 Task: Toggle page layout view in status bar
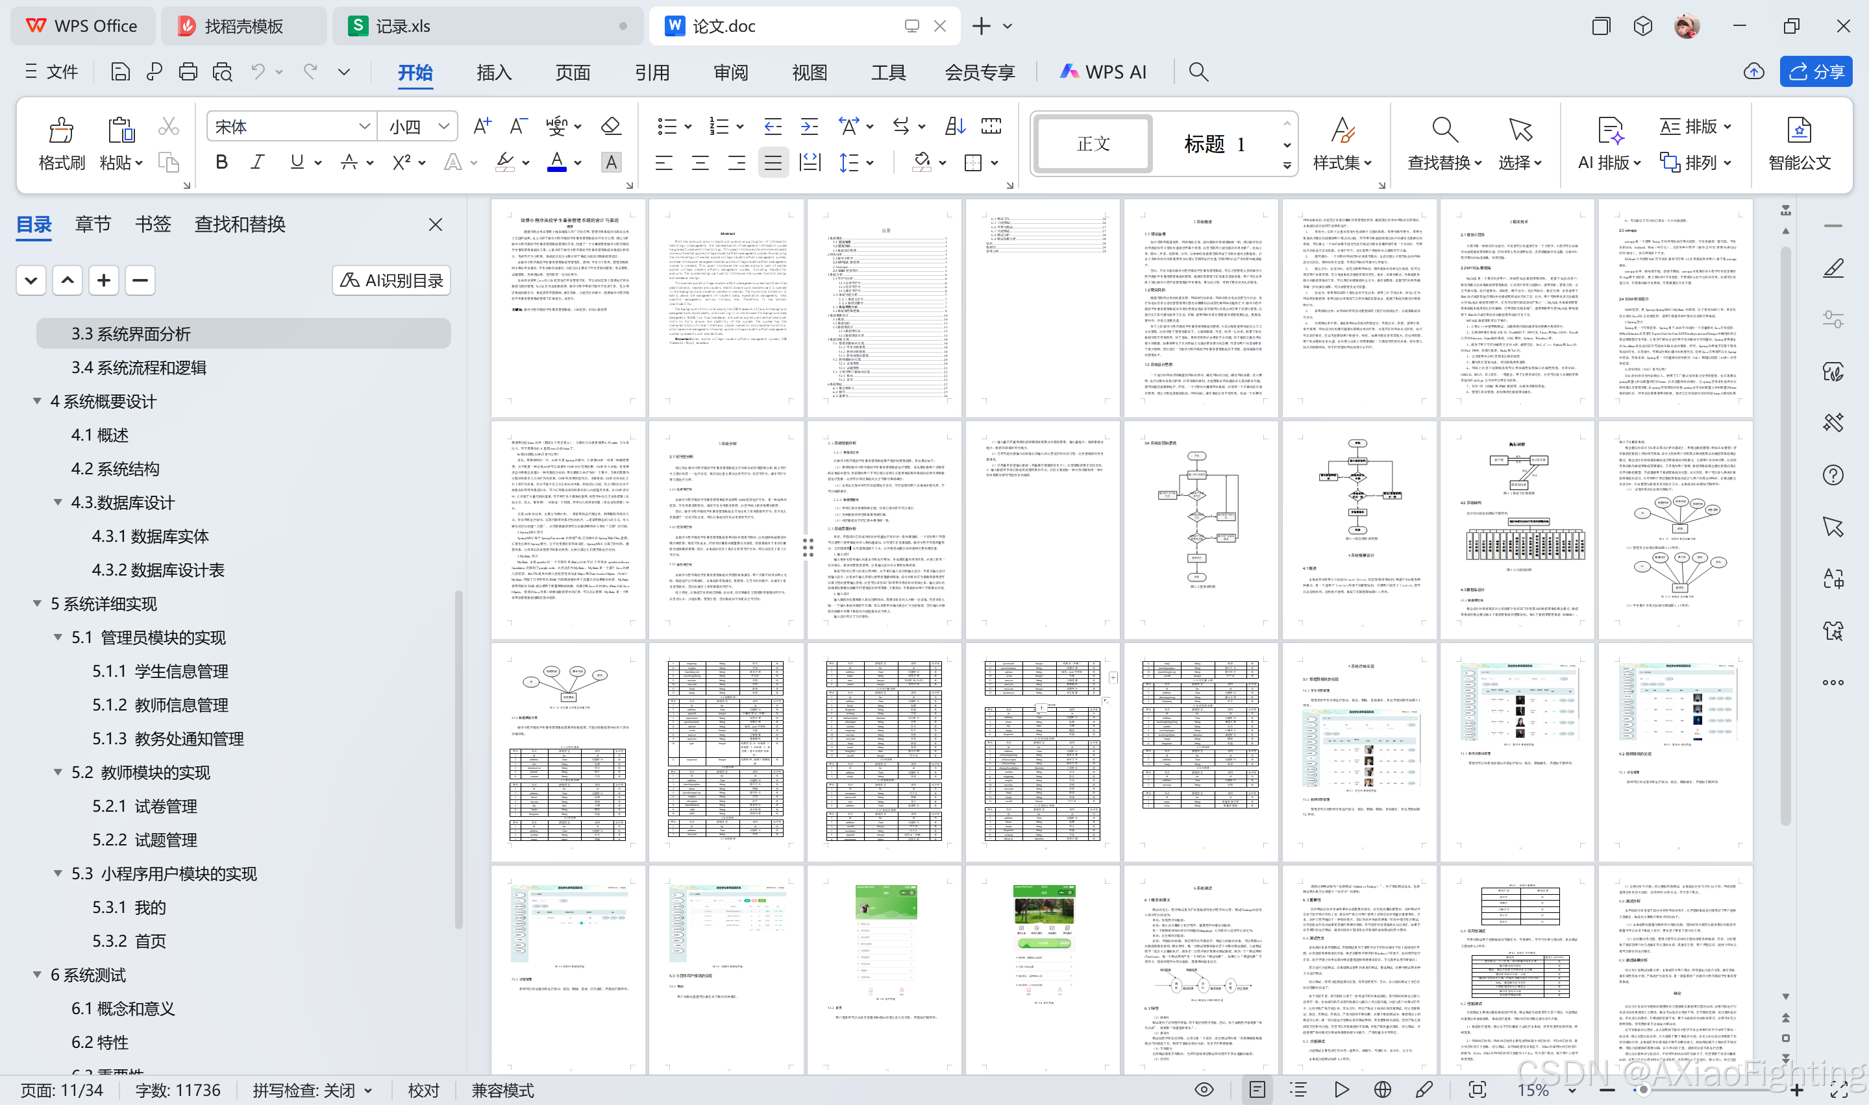point(1257,1089)
